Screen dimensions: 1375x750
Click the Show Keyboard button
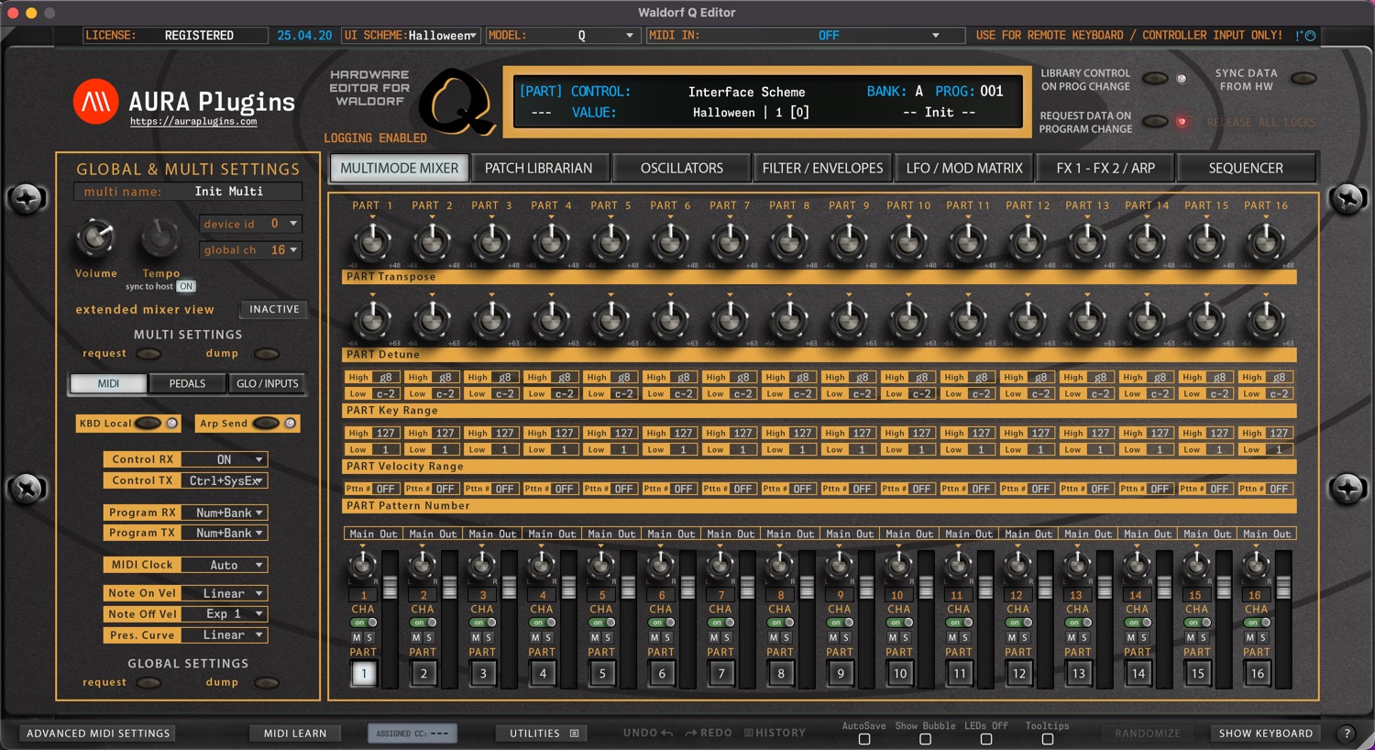(1265, 733)
